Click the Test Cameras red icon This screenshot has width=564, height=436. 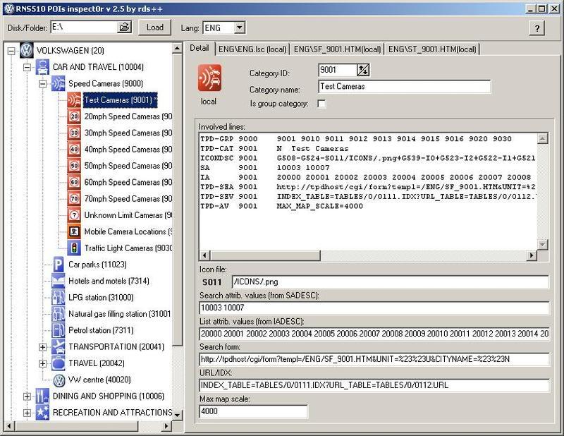[74, 99]
